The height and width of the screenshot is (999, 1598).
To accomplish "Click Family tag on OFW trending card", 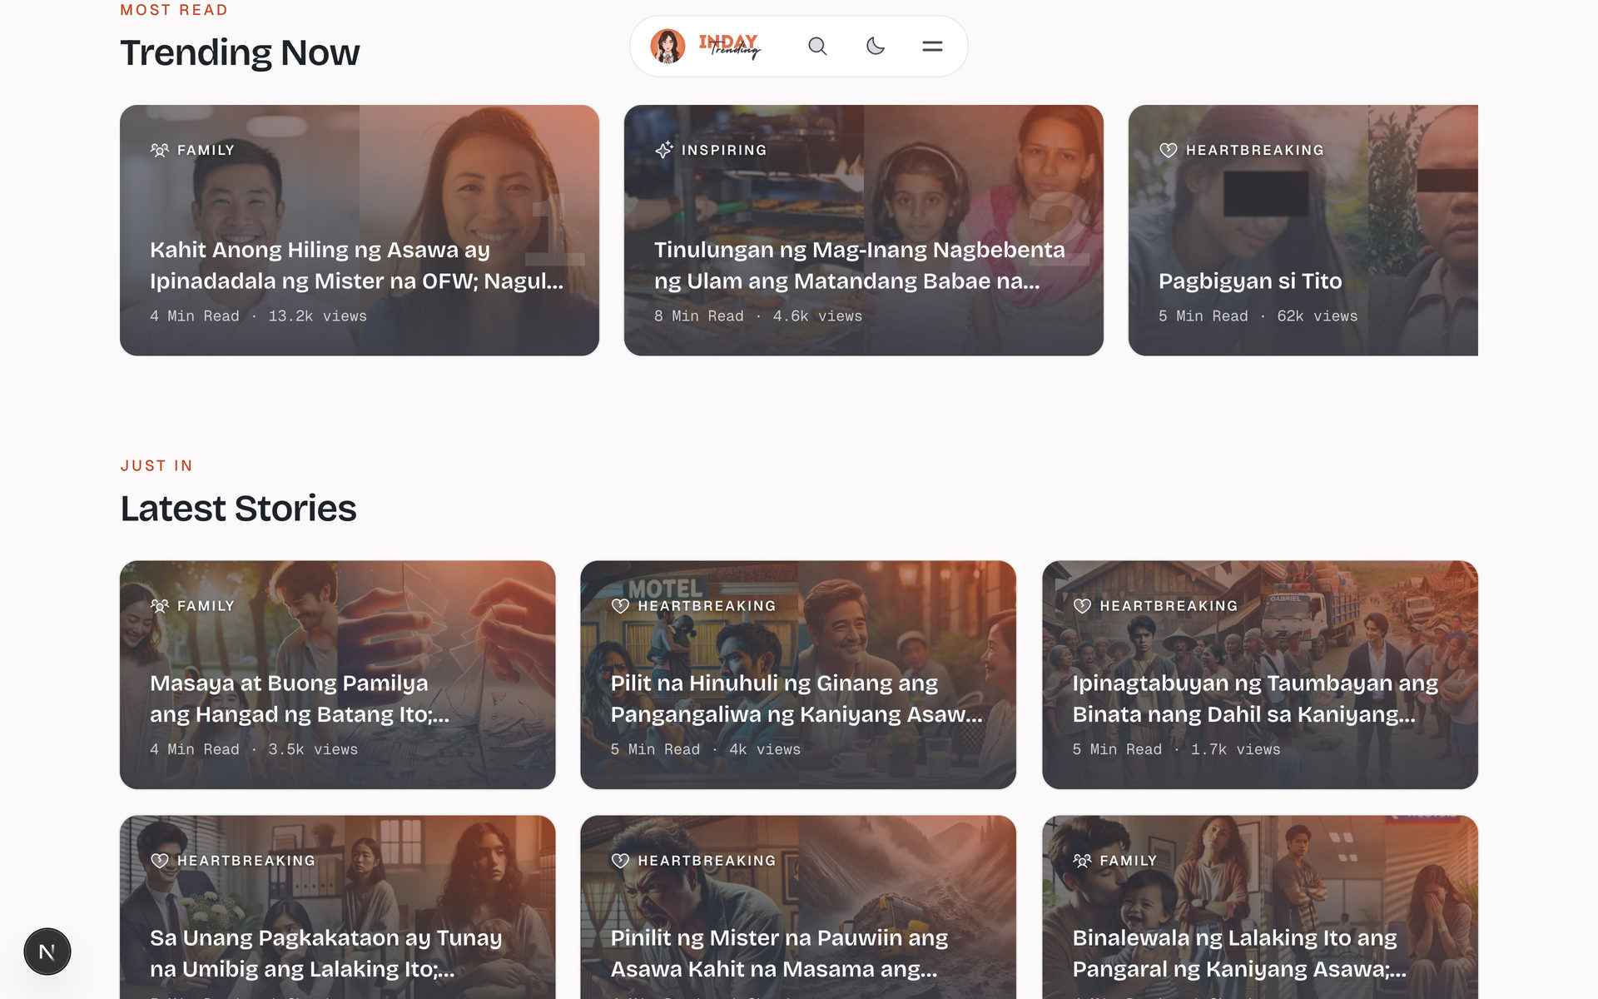I will [193, 150].
